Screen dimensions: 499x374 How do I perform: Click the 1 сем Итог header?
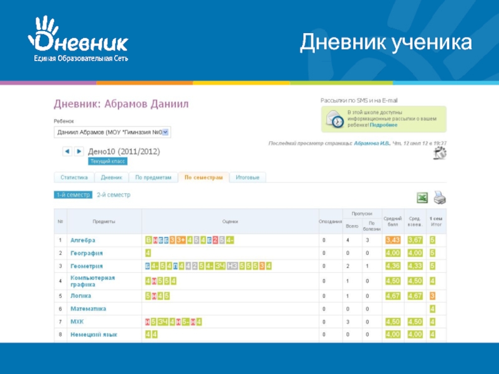coord(435,222)
